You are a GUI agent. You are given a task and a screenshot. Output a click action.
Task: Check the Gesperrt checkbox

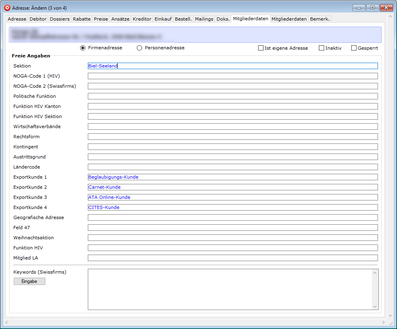point(354,48)
